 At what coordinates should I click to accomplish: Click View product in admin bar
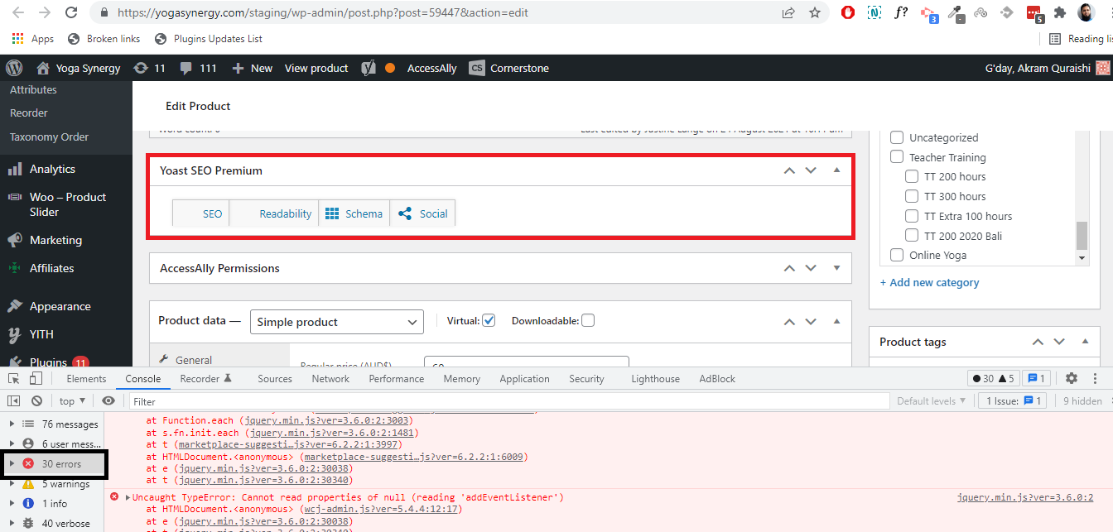[316, 68]
